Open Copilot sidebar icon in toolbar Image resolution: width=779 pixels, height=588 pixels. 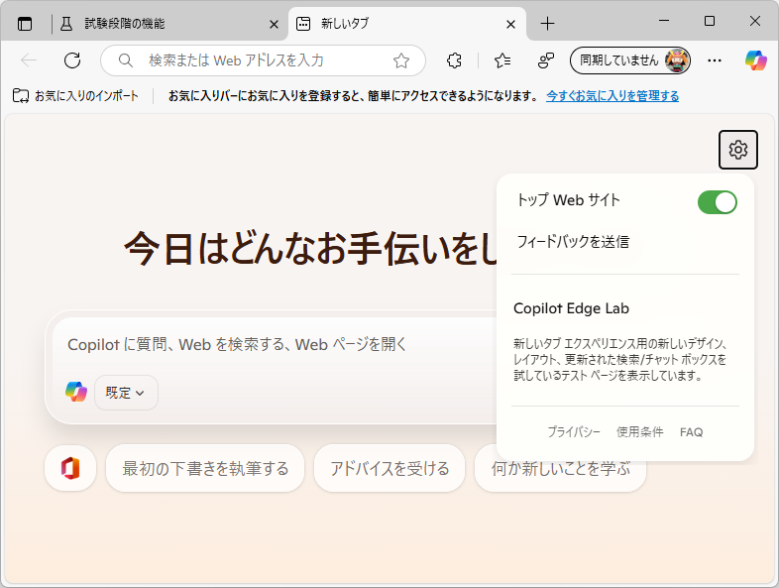tap(755, 60)
